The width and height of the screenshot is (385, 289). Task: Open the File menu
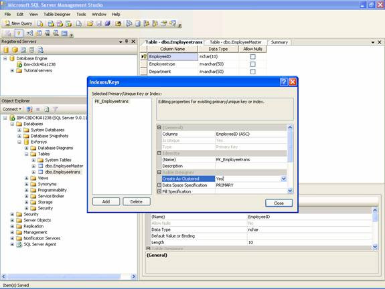coord(7,14)
